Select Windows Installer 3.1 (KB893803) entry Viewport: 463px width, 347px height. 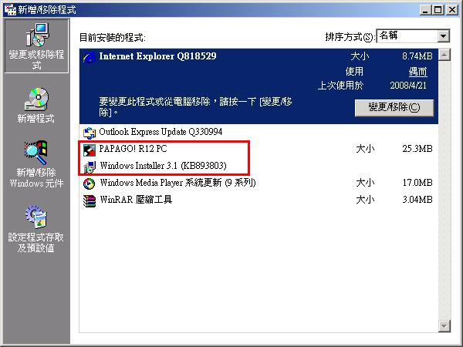click(x=259, y=166)
